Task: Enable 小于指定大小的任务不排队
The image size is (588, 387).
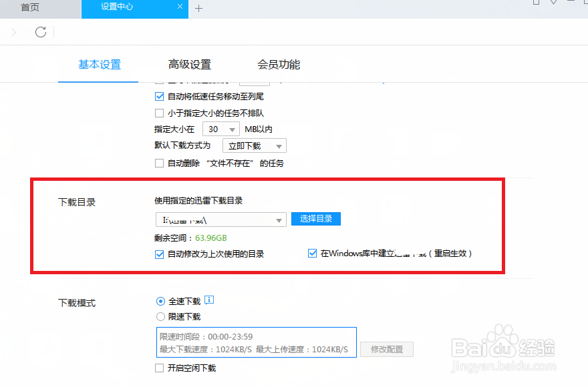Action: pyautogui.click(x=159, y=113)
